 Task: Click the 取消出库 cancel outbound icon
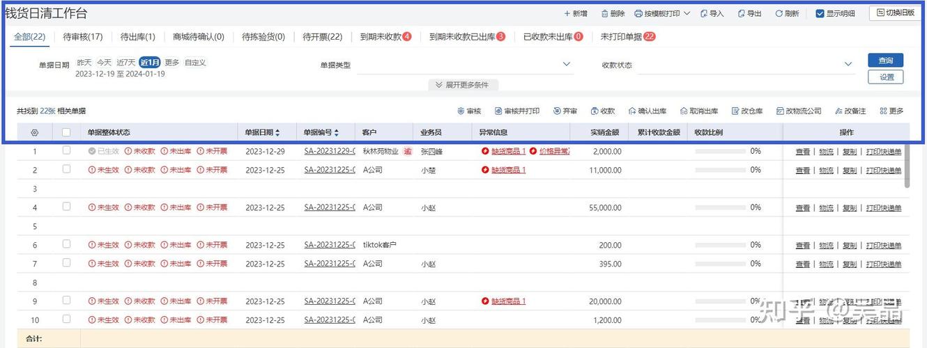point(684,111)
